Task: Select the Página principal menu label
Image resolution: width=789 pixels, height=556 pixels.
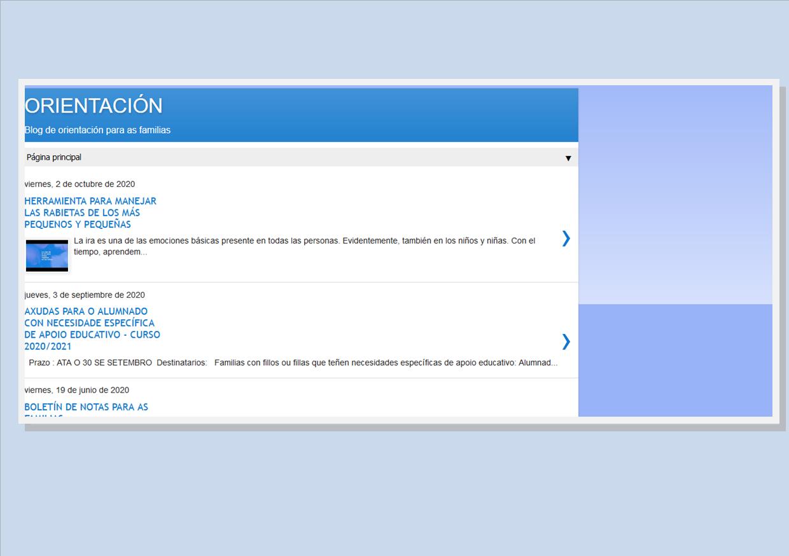Action: click(x=54, y=157)
